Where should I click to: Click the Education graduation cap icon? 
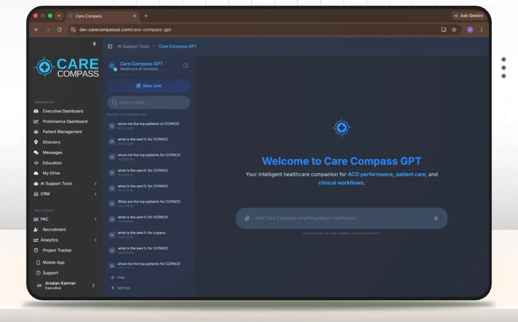(36, 163)
